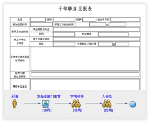
Task: Open [协同] link under 学院领导
Action: tap(78, 110)
